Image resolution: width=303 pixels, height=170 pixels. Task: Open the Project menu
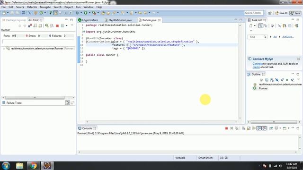68,7
